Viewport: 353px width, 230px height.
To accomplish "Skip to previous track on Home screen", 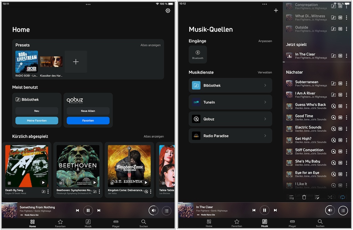I will [x=78, y=210].
